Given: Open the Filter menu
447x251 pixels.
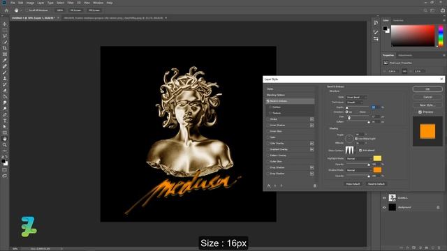Looking at the screenshot, I should (x=71, y=3).
